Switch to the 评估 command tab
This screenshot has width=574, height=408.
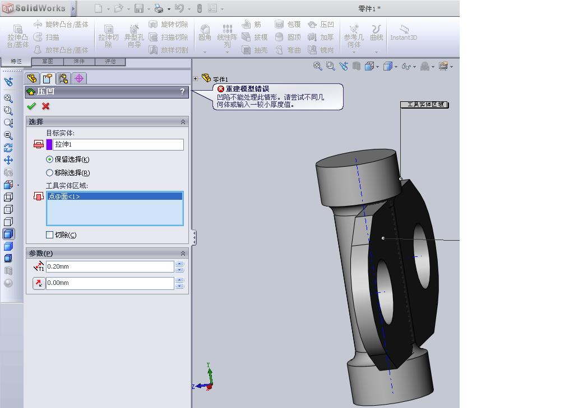pyautogui.click(x=110, y=62)
